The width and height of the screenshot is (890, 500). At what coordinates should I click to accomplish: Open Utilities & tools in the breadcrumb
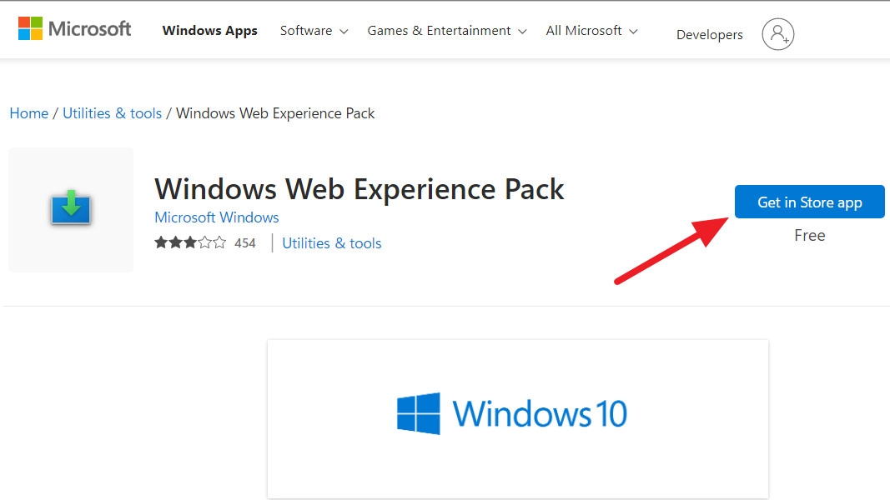(x=113, y=113)
